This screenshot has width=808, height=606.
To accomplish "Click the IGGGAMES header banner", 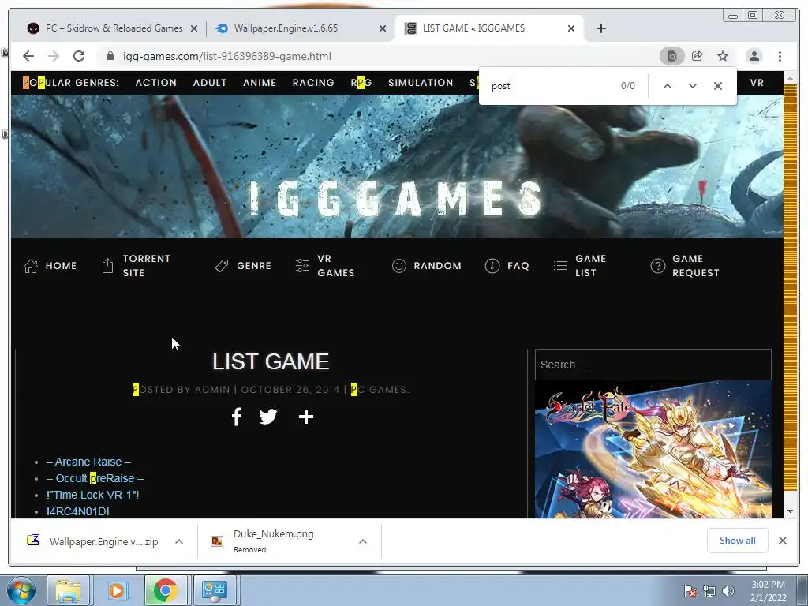I will click(x=397, y=166).
